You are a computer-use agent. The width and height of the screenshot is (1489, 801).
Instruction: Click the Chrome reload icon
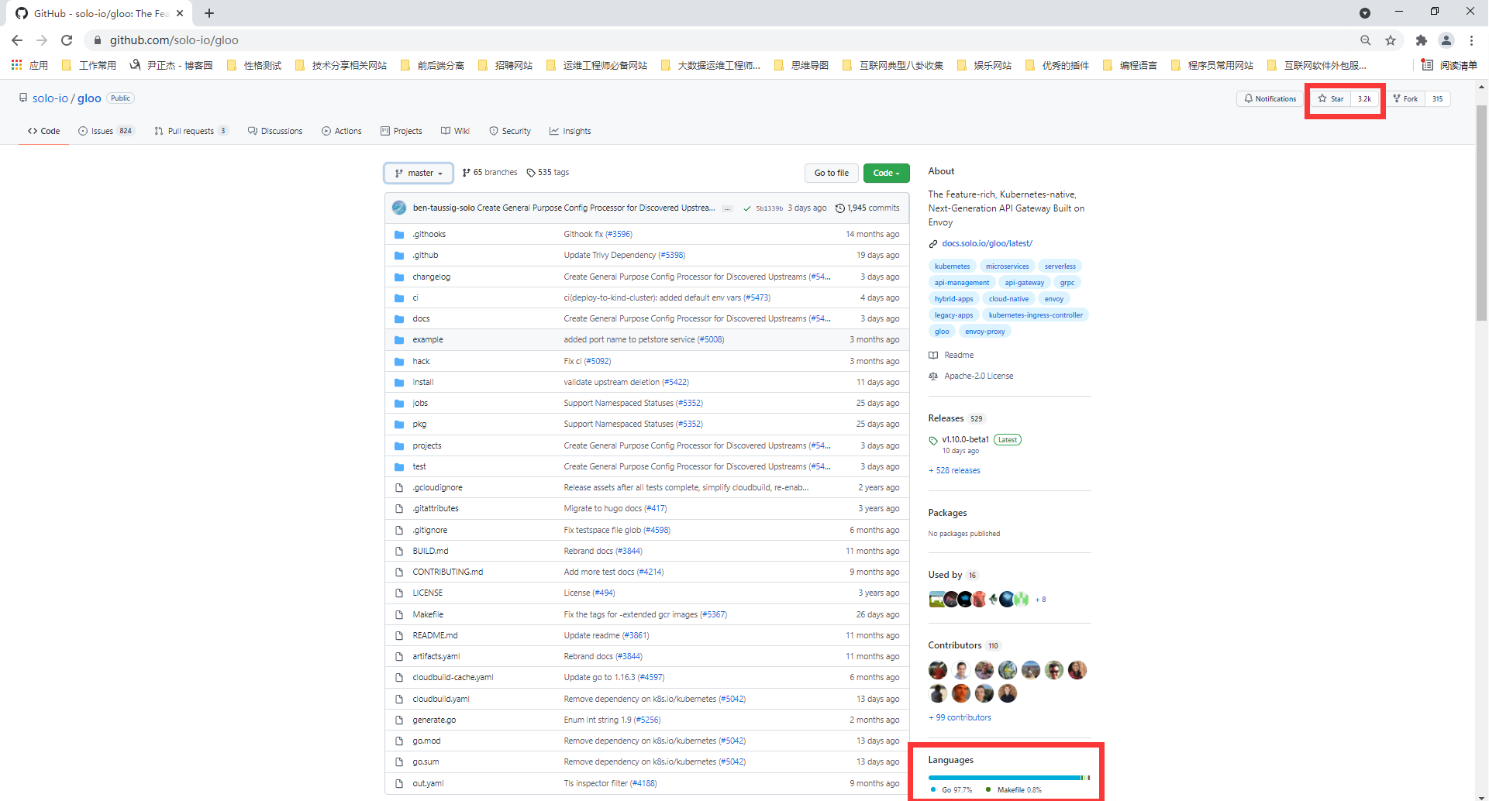click(67, 40)
